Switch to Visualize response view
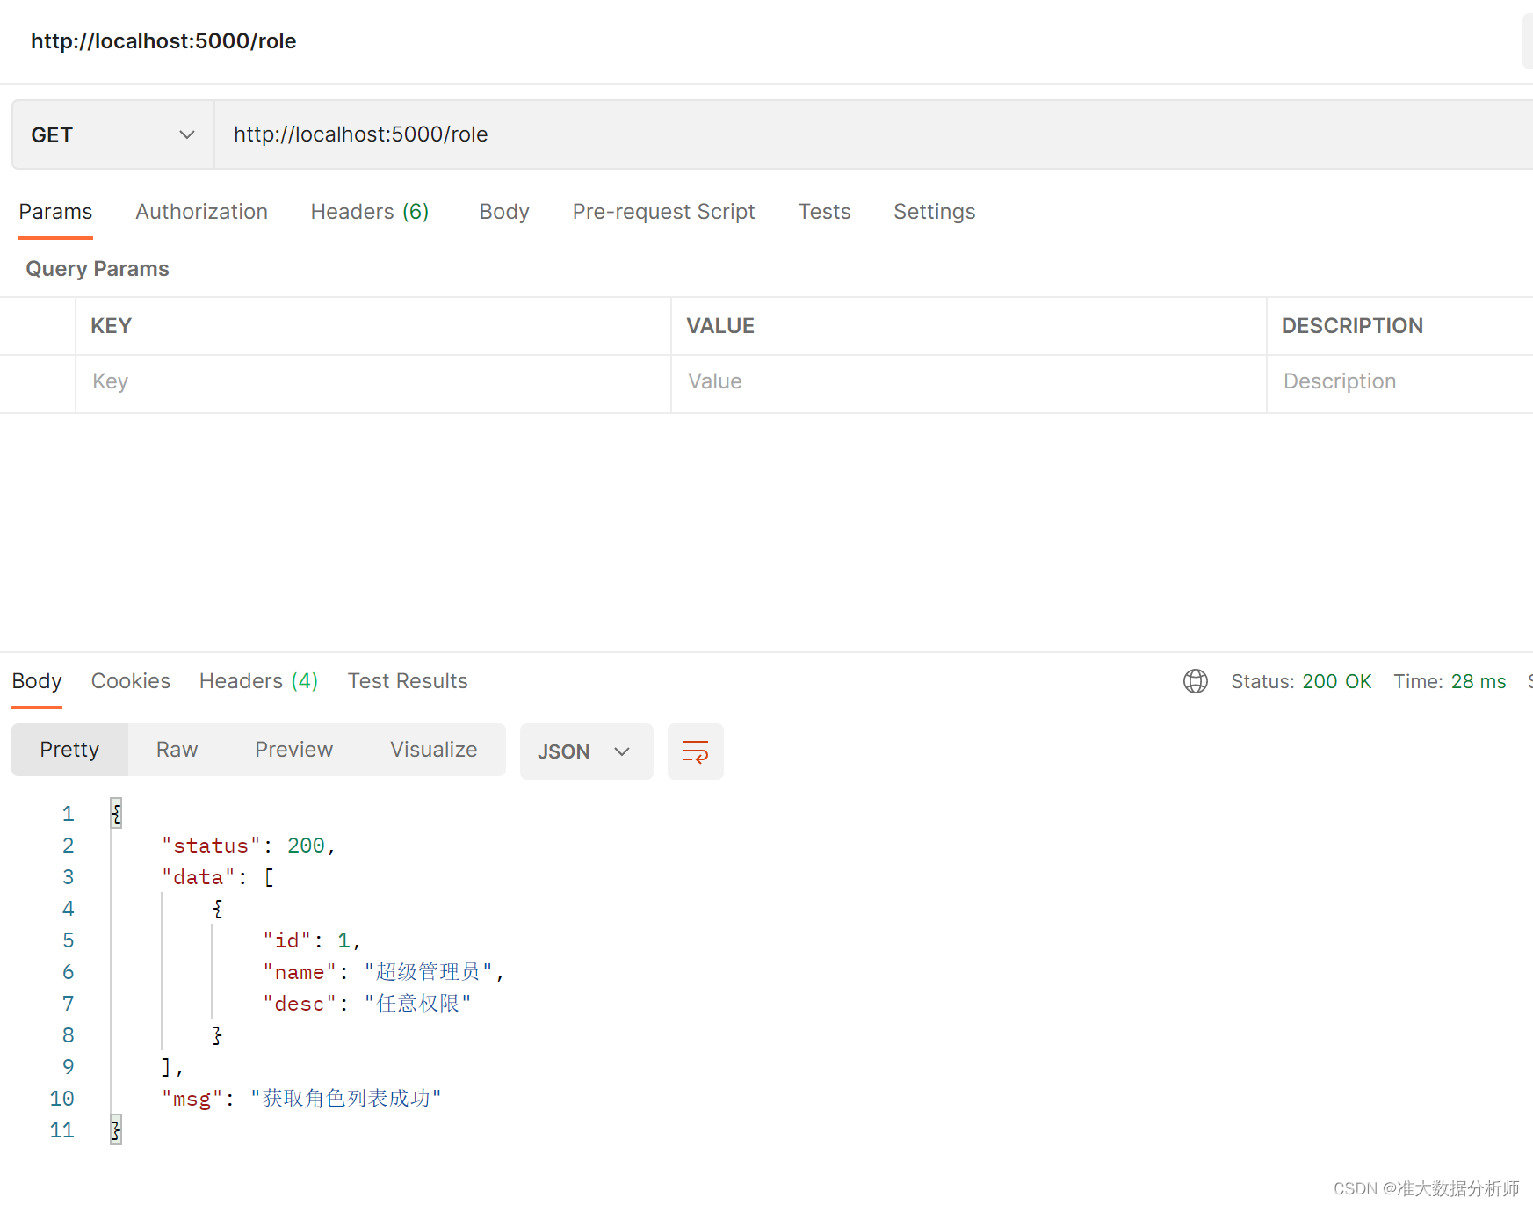 (x=434, y=750)
